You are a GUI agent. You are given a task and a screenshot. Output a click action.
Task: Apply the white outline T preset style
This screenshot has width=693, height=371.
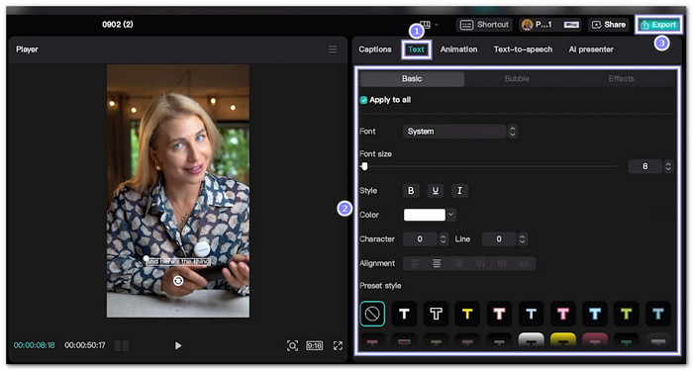click(x=437, y=314)
